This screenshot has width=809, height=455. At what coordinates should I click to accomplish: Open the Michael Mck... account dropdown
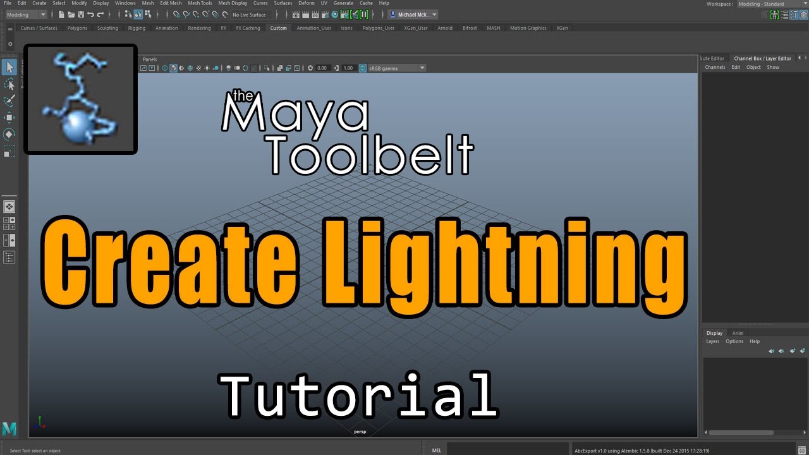pyautogui.click(x=412, y=15)
